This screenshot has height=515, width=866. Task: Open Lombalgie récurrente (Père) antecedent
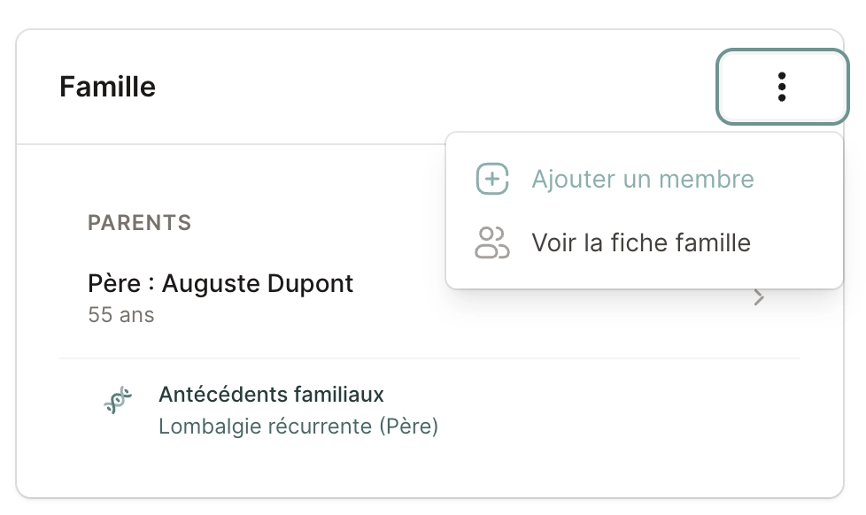coord(298,426)
